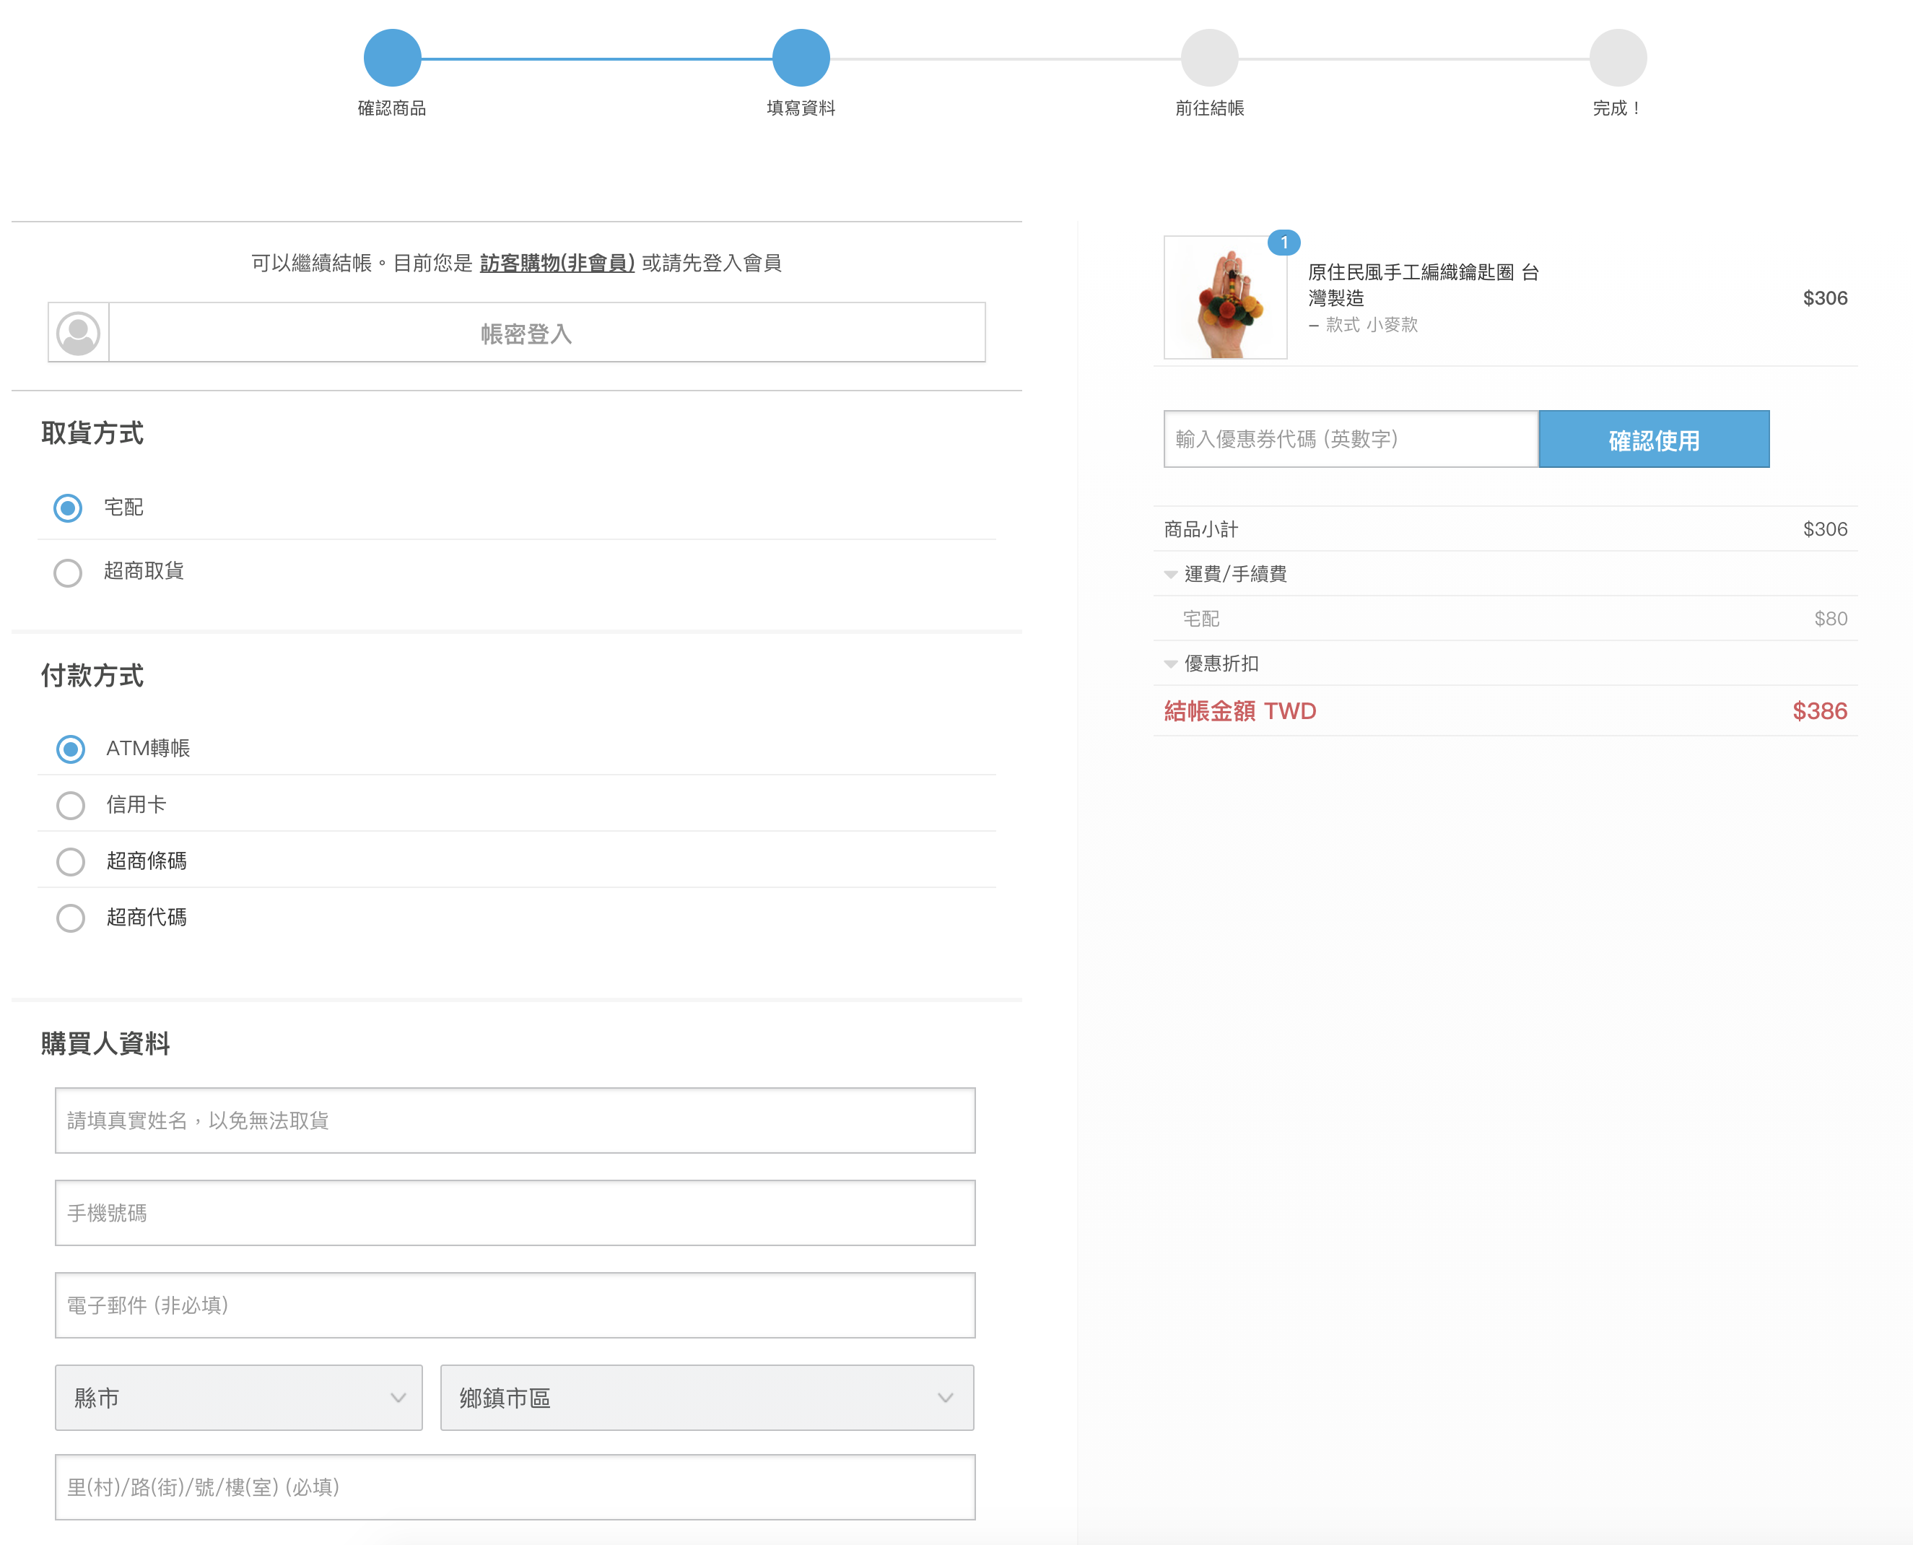Click the 填寫資料 progress step circle
The width and height of the screenshot is (1913, 1545).
point(800,58)
